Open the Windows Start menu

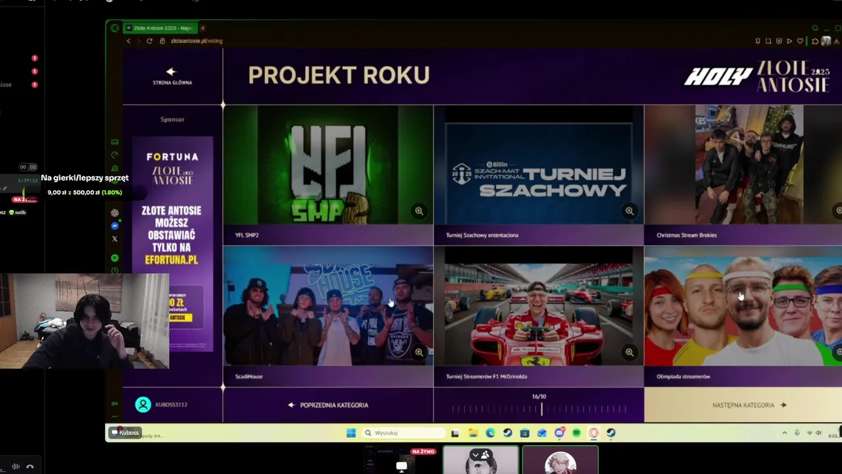pyautogui.click(x=351, y=433)
